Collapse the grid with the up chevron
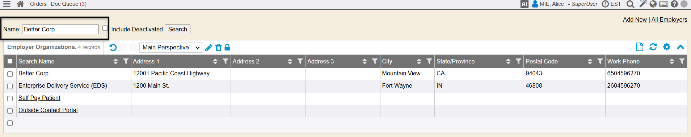The image size is (691, 137). tap(681, 47)
